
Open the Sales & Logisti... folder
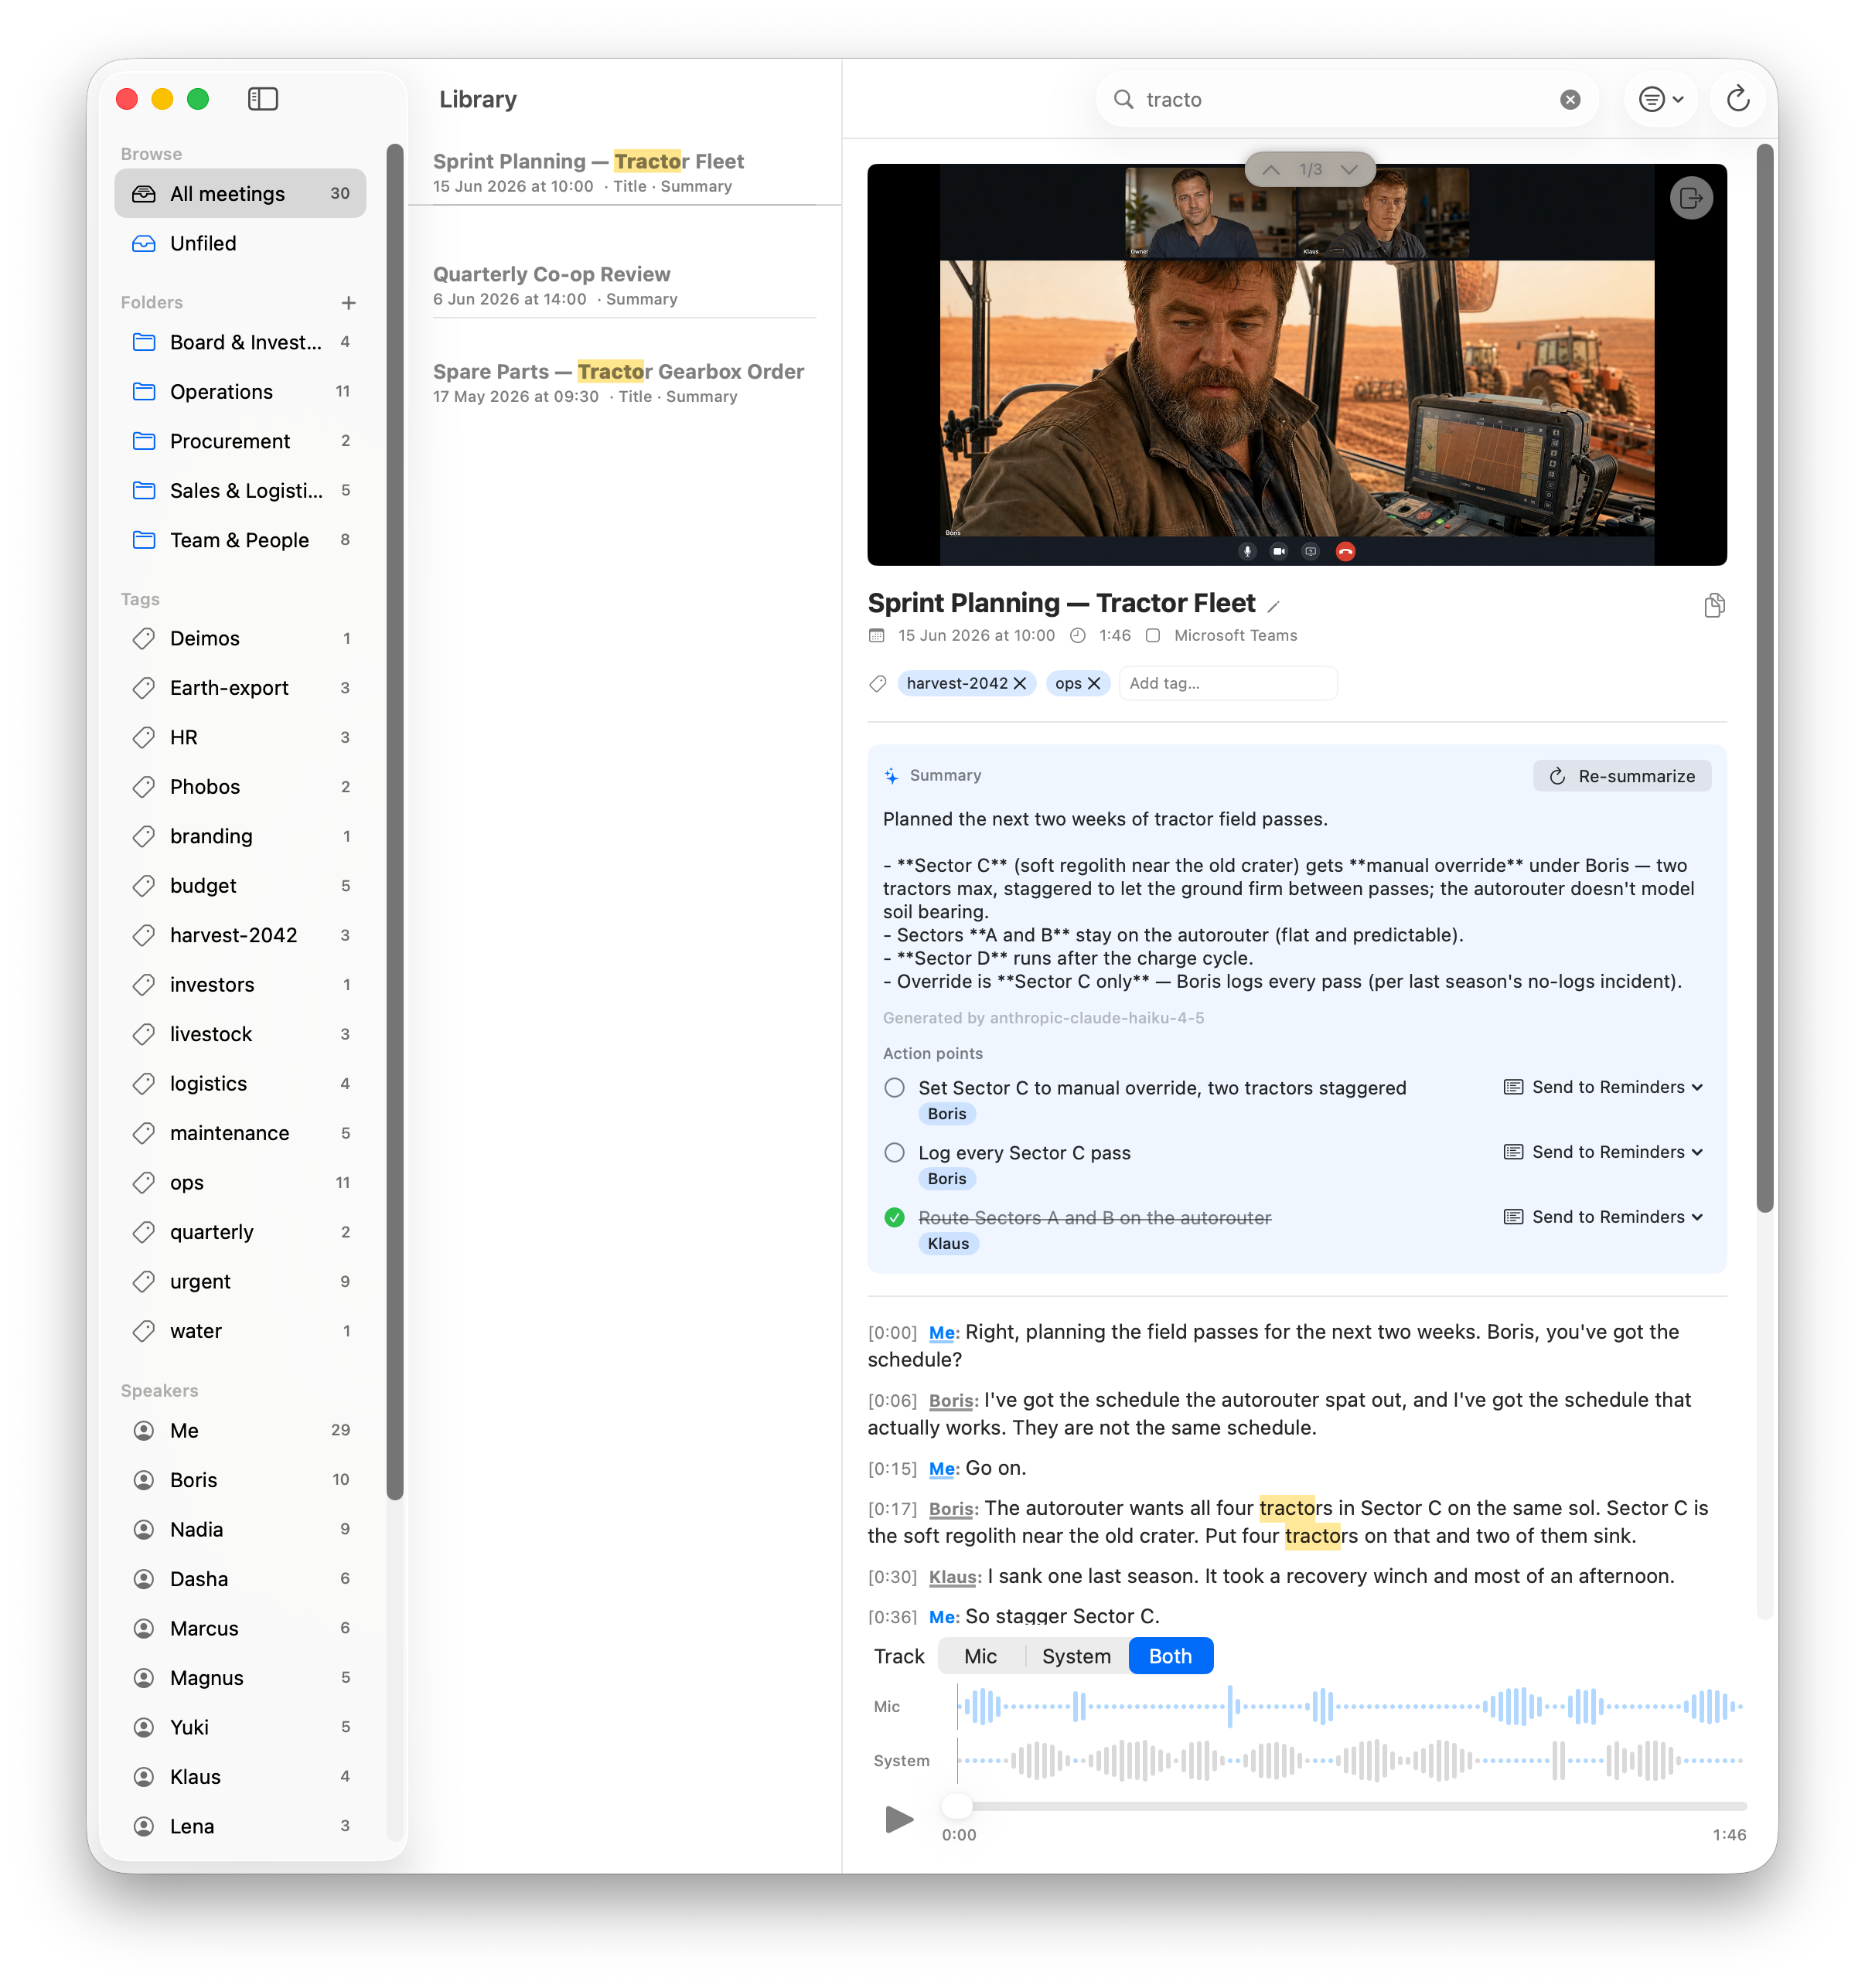[240, 490]
